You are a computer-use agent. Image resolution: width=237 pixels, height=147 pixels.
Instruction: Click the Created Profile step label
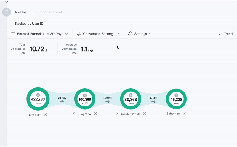click(x=131, y=114)
